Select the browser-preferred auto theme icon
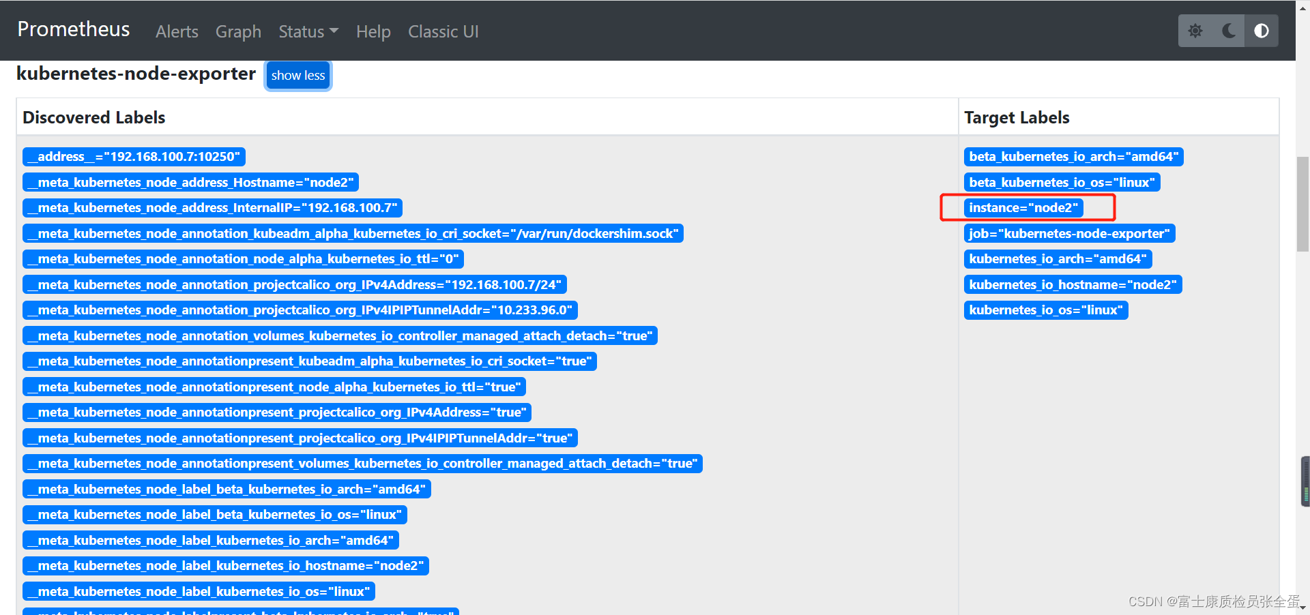 click(x=1262, y=31)
